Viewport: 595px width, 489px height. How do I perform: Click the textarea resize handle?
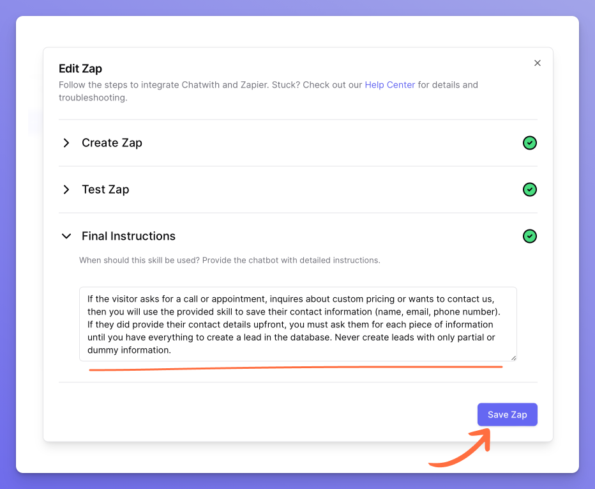click(513, 357)
